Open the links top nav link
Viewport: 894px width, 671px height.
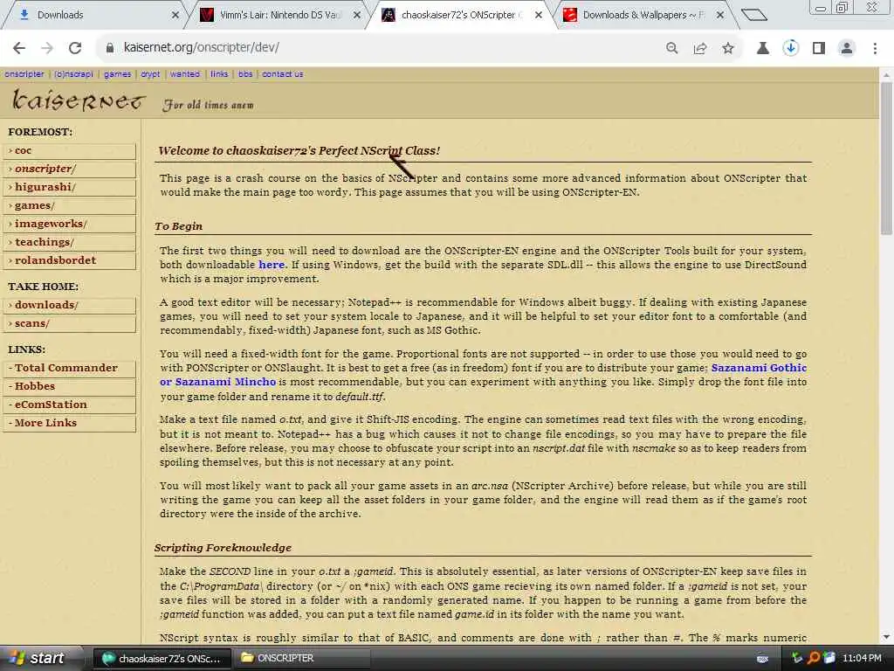(219, 74)
